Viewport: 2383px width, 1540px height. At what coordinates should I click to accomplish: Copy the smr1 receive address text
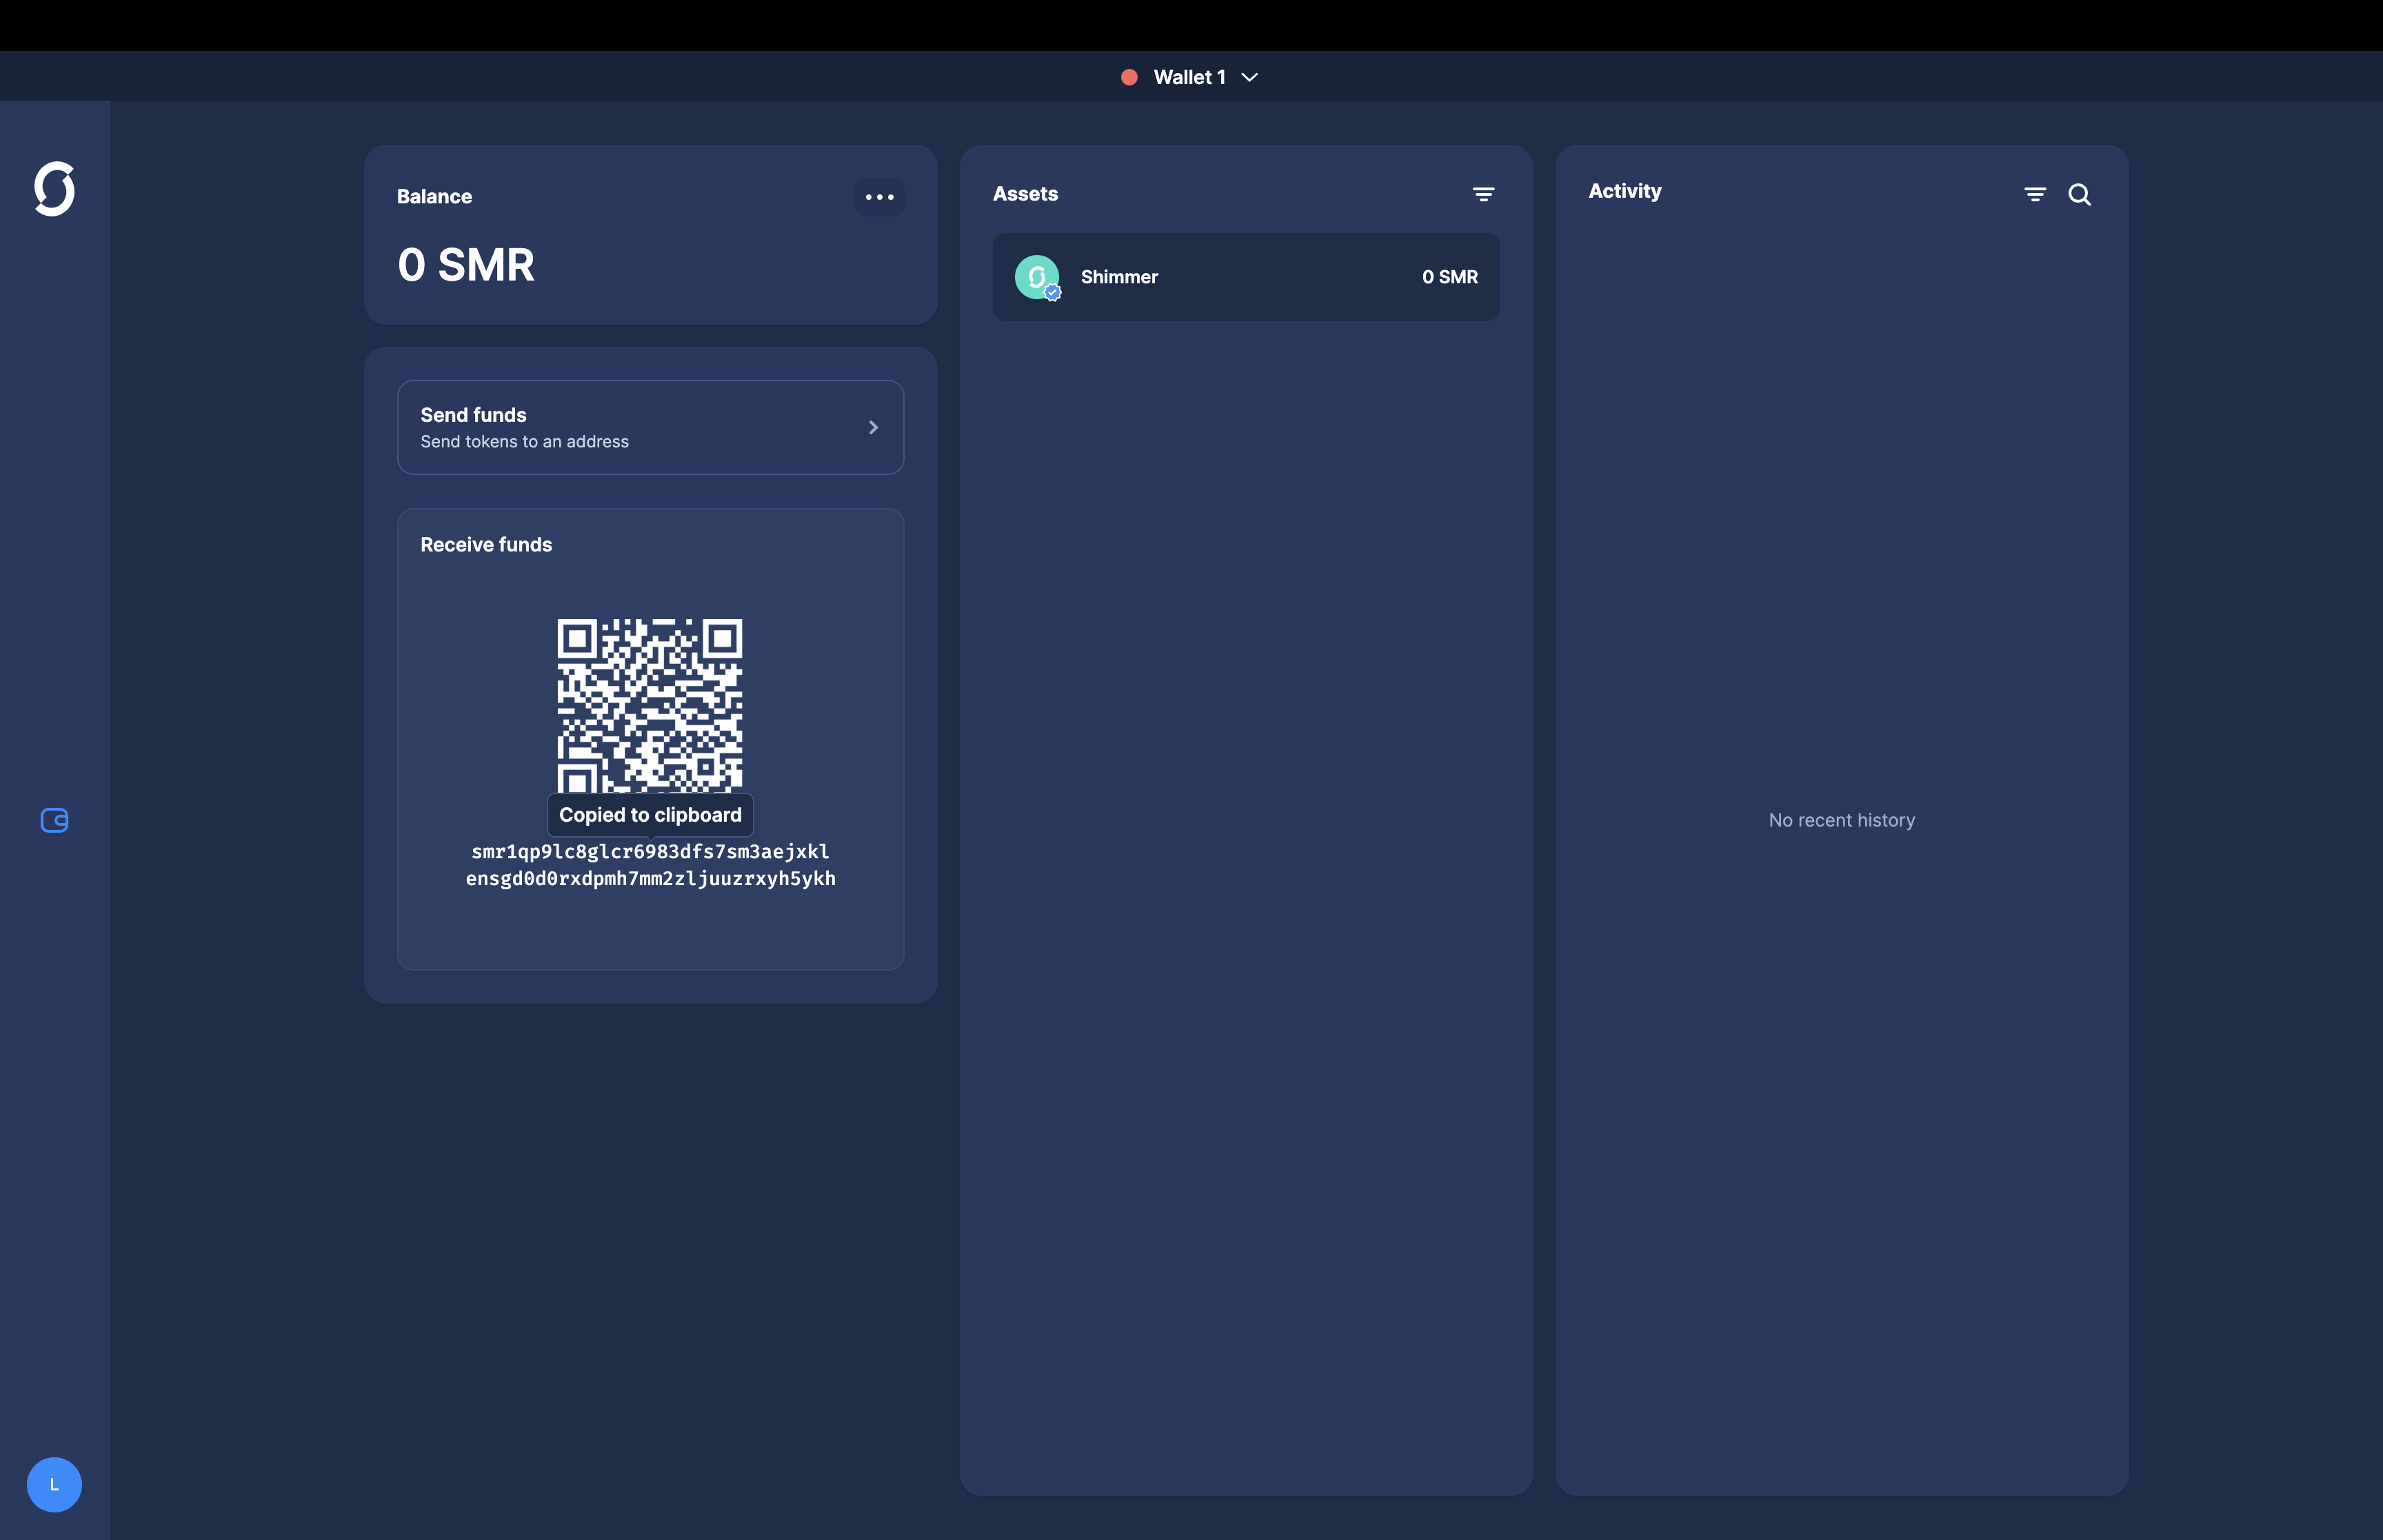(x=650, y=865)
